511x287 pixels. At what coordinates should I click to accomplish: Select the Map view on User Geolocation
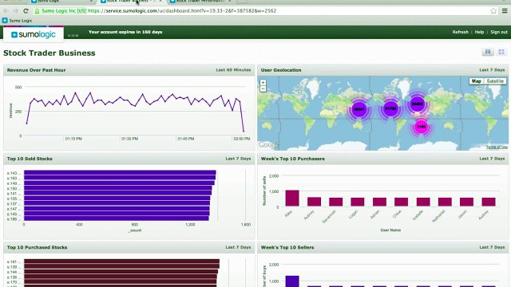(476, 81)
